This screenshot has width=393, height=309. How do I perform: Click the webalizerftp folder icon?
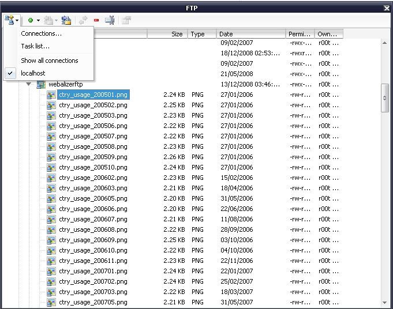coord(41,84)
